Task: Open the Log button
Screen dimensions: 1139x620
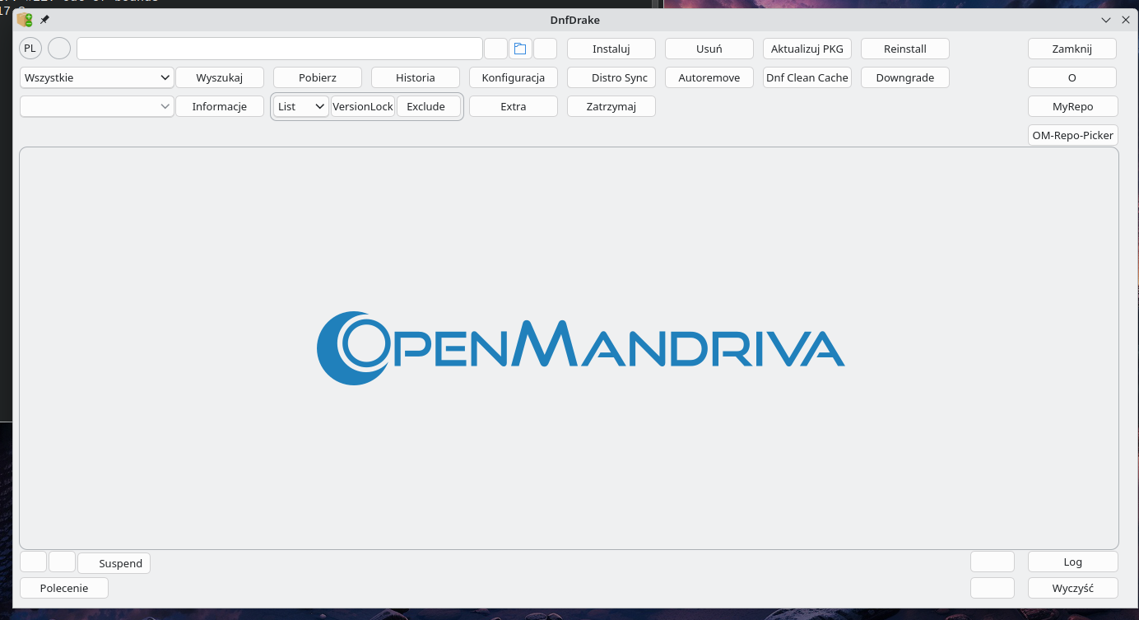Action: coord(1073,562)
